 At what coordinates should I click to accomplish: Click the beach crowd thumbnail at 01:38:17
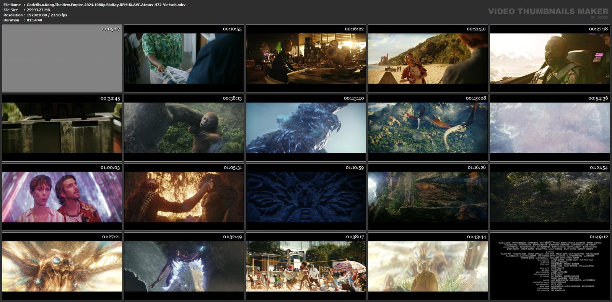[x=306, y=266]
